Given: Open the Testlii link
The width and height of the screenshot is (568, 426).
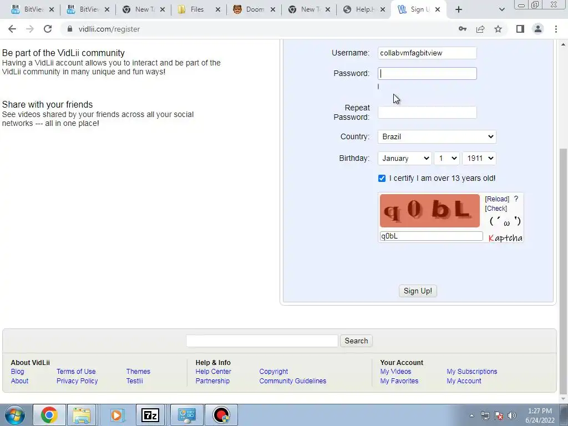Looking at the screenshot, I should point(134,381).
